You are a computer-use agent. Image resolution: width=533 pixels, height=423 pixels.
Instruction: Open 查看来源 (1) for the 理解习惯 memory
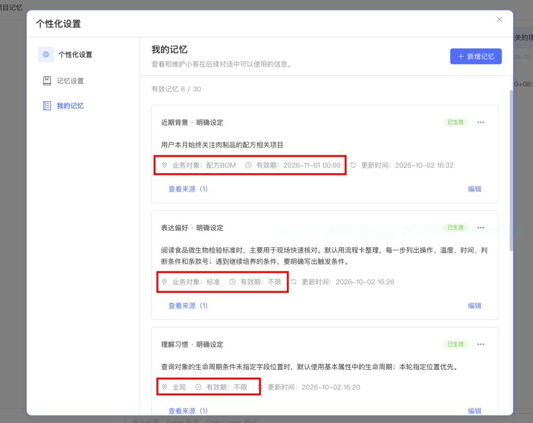point(188,411)
